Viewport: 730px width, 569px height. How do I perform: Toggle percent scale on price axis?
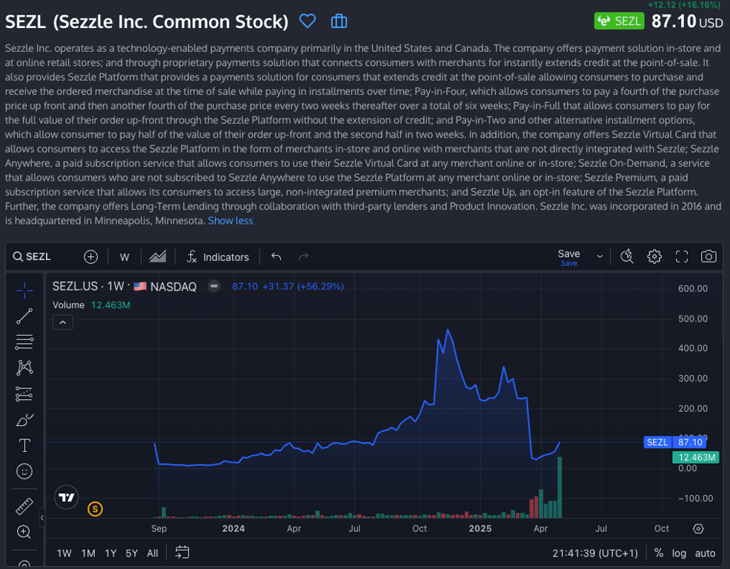[x=659, y=553]
